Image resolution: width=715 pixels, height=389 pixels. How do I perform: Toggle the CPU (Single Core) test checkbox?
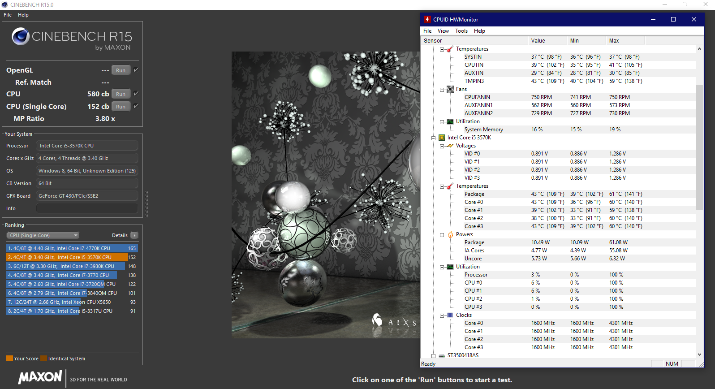click(x=136, y=106)
